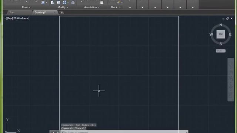The image size is (237, 133).
Task: Close the command line with its X
Action: (x=53, y=132)
